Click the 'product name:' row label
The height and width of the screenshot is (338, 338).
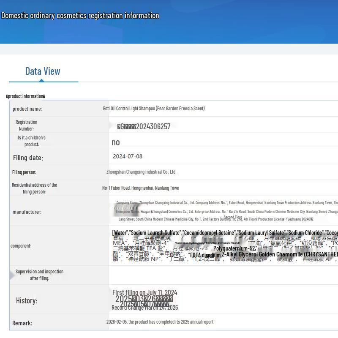27,109
